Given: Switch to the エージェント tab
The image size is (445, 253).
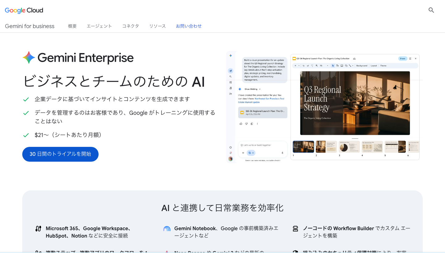Looking at the screenshot, I should [99, 26].
